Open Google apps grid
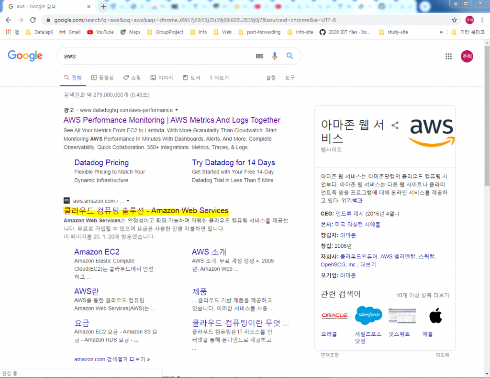 point(448,57)
